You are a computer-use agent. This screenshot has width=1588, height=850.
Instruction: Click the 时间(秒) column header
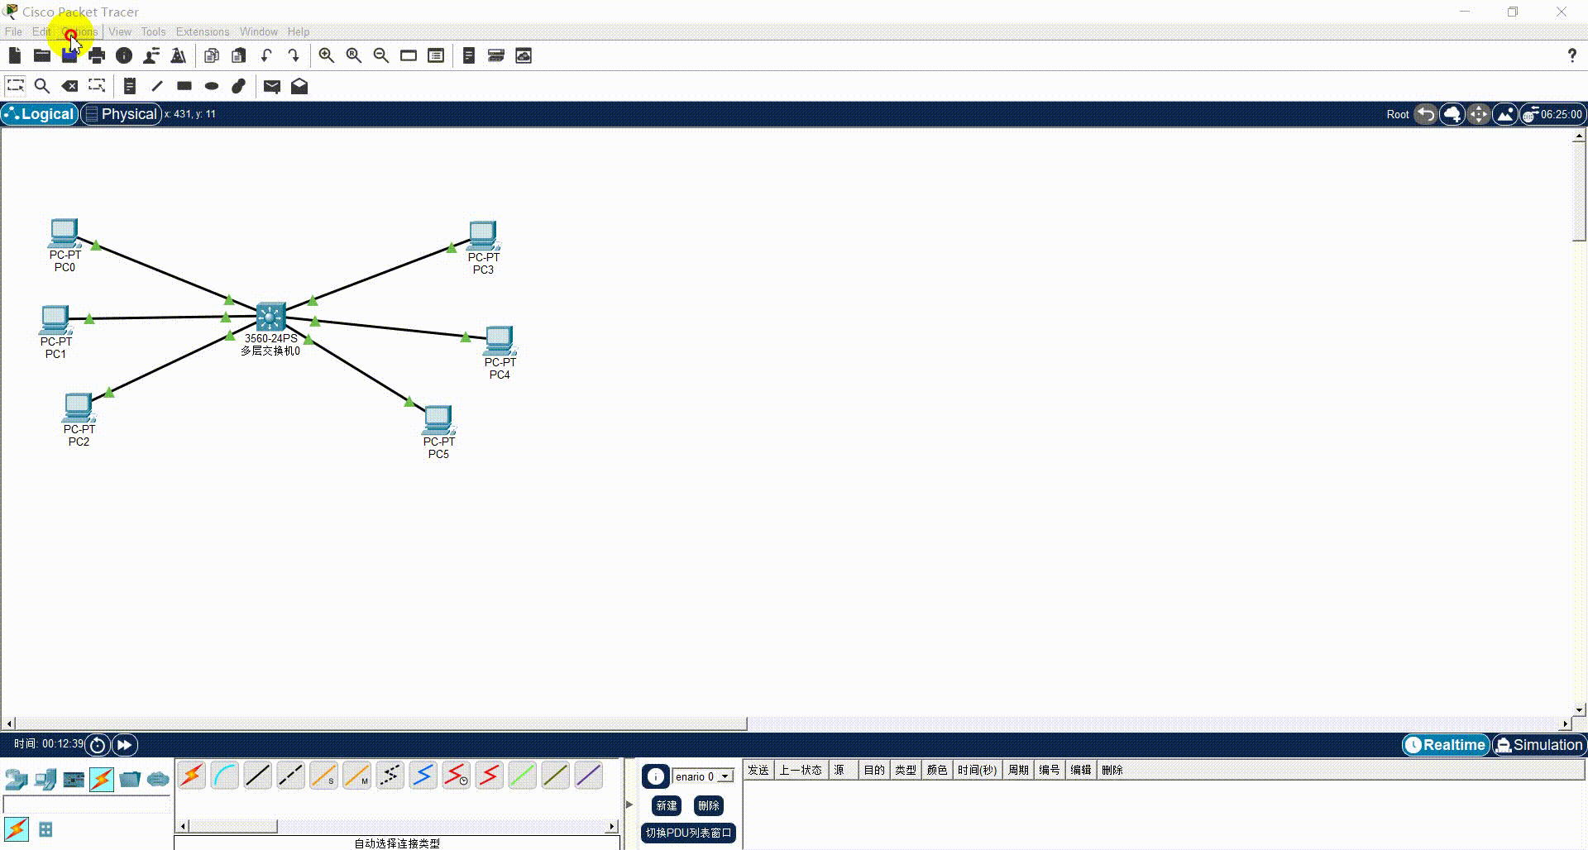point(978,770)
